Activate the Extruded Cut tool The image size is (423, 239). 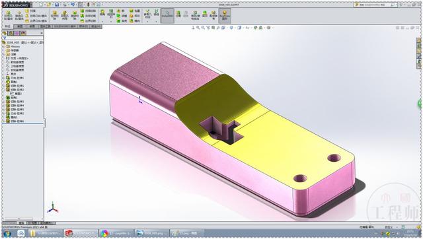[x=54, y=16]
